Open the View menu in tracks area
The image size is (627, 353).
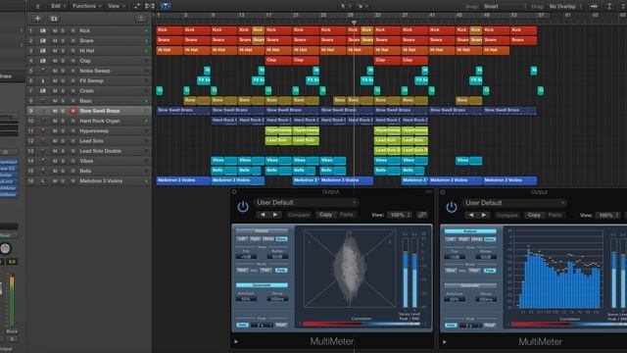[116, 6]
